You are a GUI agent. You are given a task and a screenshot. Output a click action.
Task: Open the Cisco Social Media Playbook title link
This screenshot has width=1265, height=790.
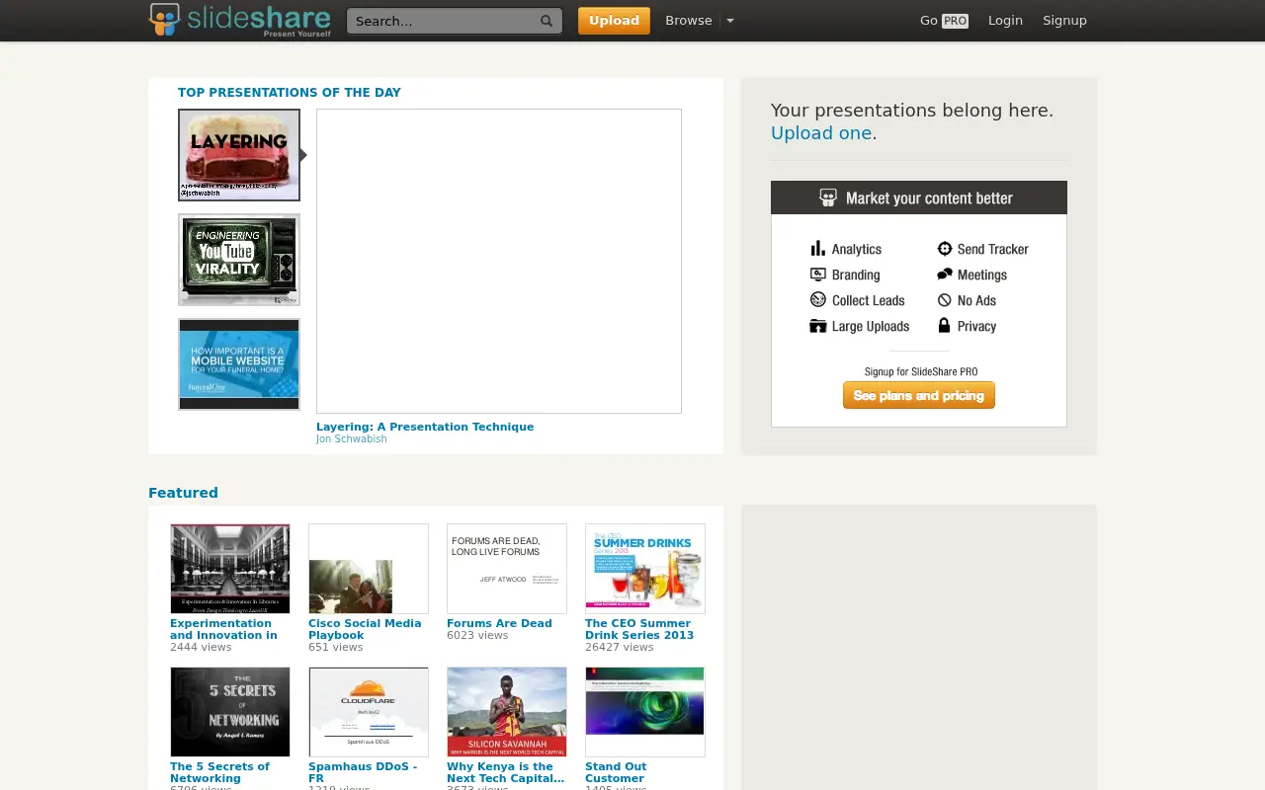tap(365, 630)
